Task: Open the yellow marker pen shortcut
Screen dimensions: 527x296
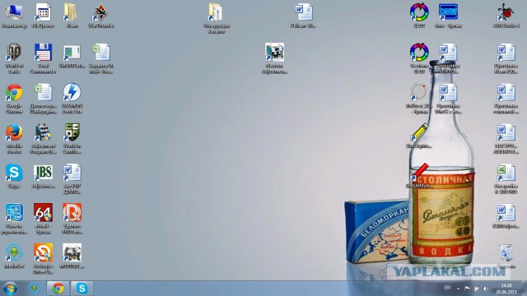Action: [x=419, y=132]
